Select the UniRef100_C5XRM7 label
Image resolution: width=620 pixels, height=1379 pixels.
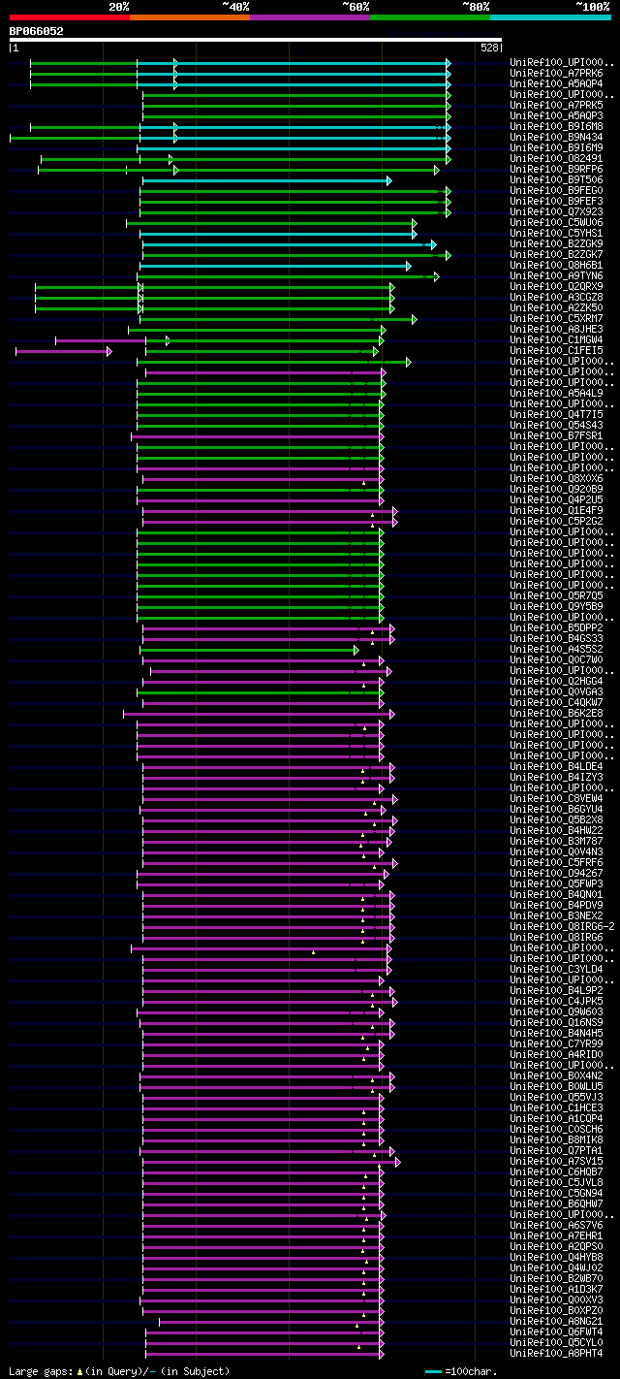coord(556,318)
